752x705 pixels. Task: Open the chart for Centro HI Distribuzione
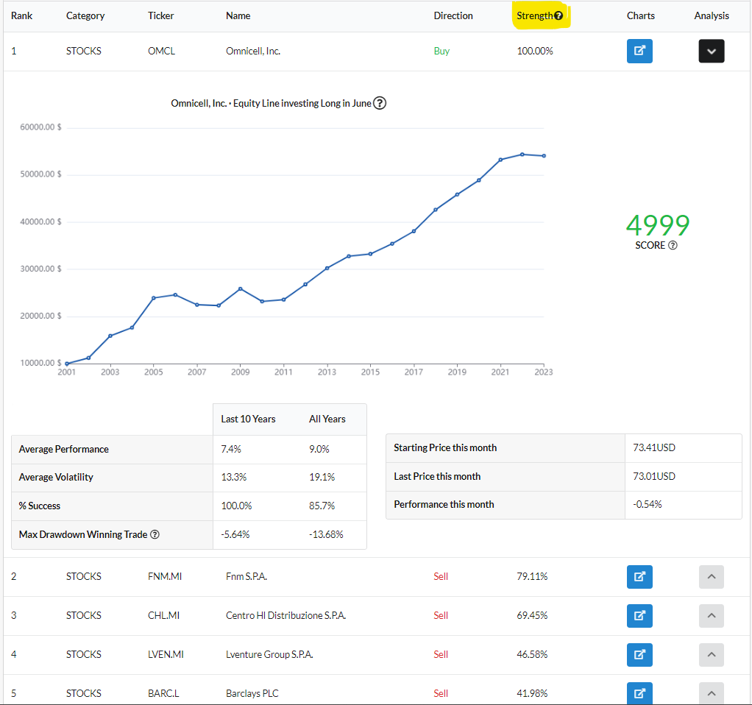point(639,615)
